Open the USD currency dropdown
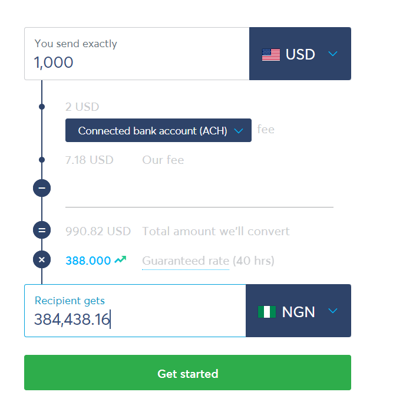 click(x=300, y=54)
